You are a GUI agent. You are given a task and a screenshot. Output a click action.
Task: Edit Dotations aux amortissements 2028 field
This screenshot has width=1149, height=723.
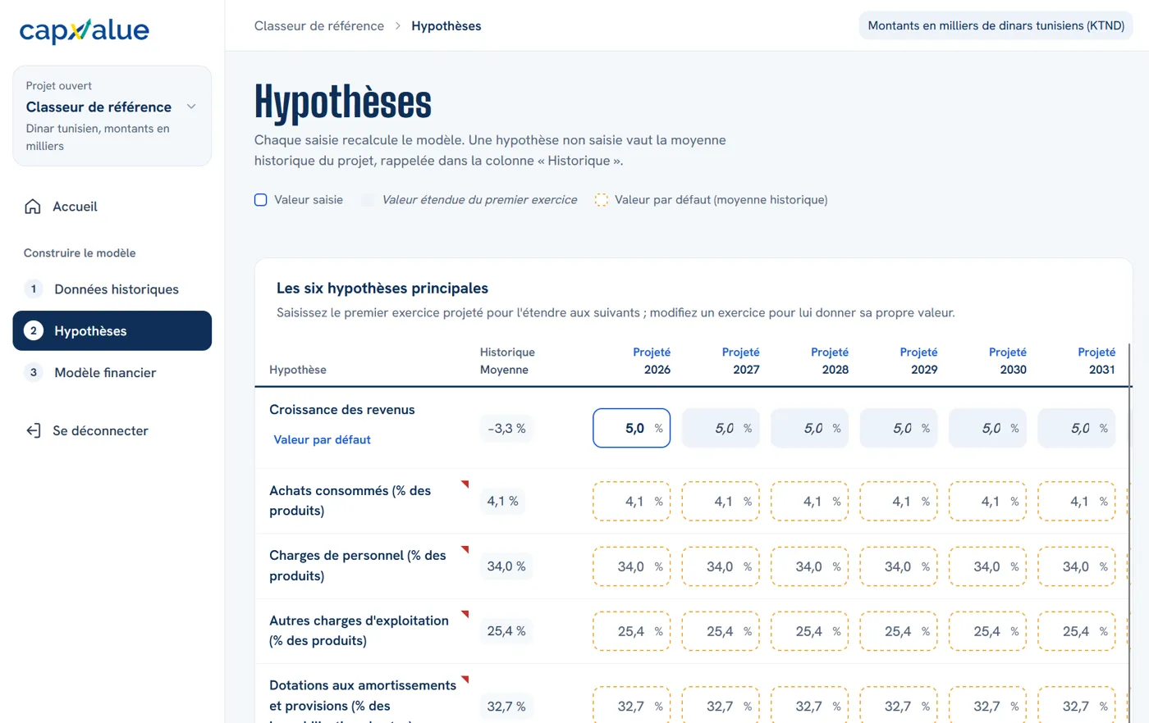click(x=810, y=706)
